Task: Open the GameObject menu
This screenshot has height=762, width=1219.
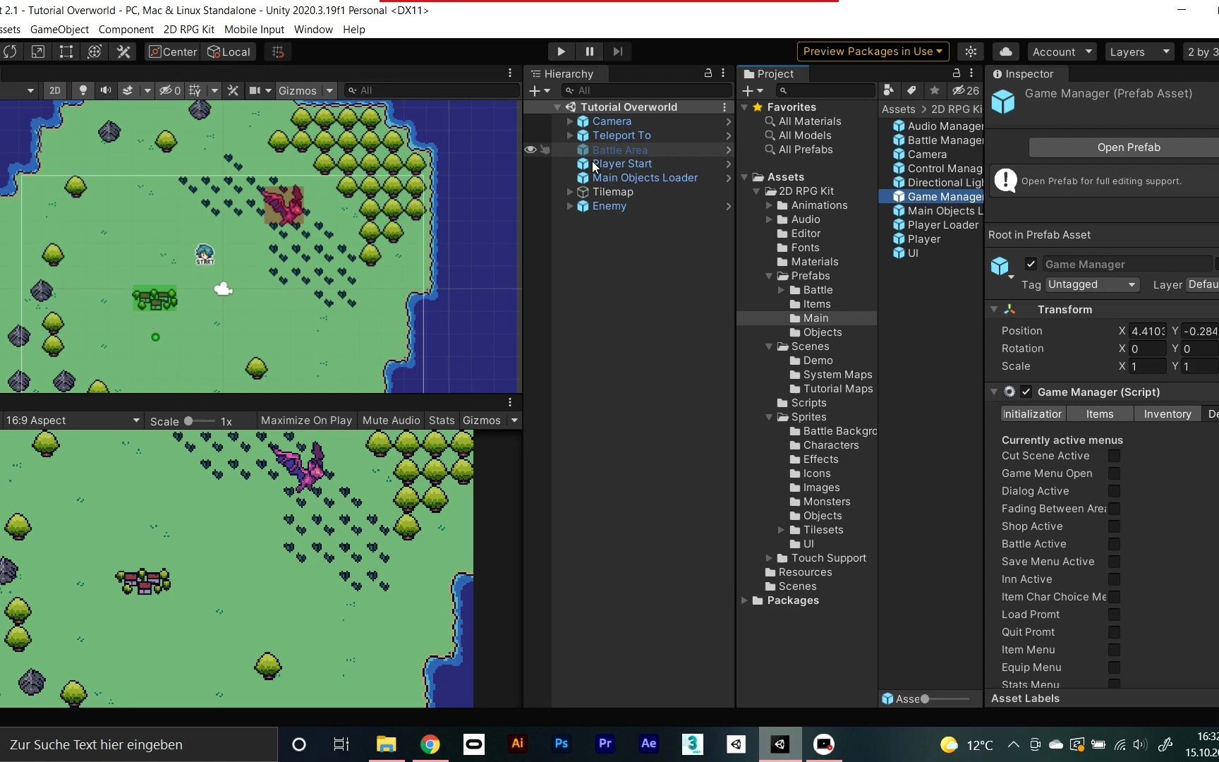Action: (x=59, y=30)
